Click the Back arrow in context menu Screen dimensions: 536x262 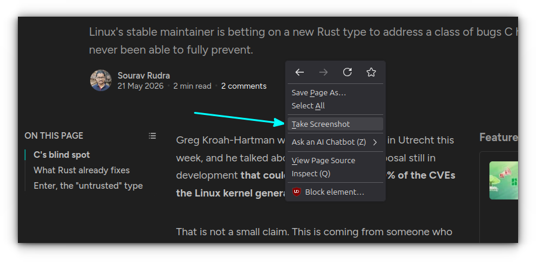300,72
